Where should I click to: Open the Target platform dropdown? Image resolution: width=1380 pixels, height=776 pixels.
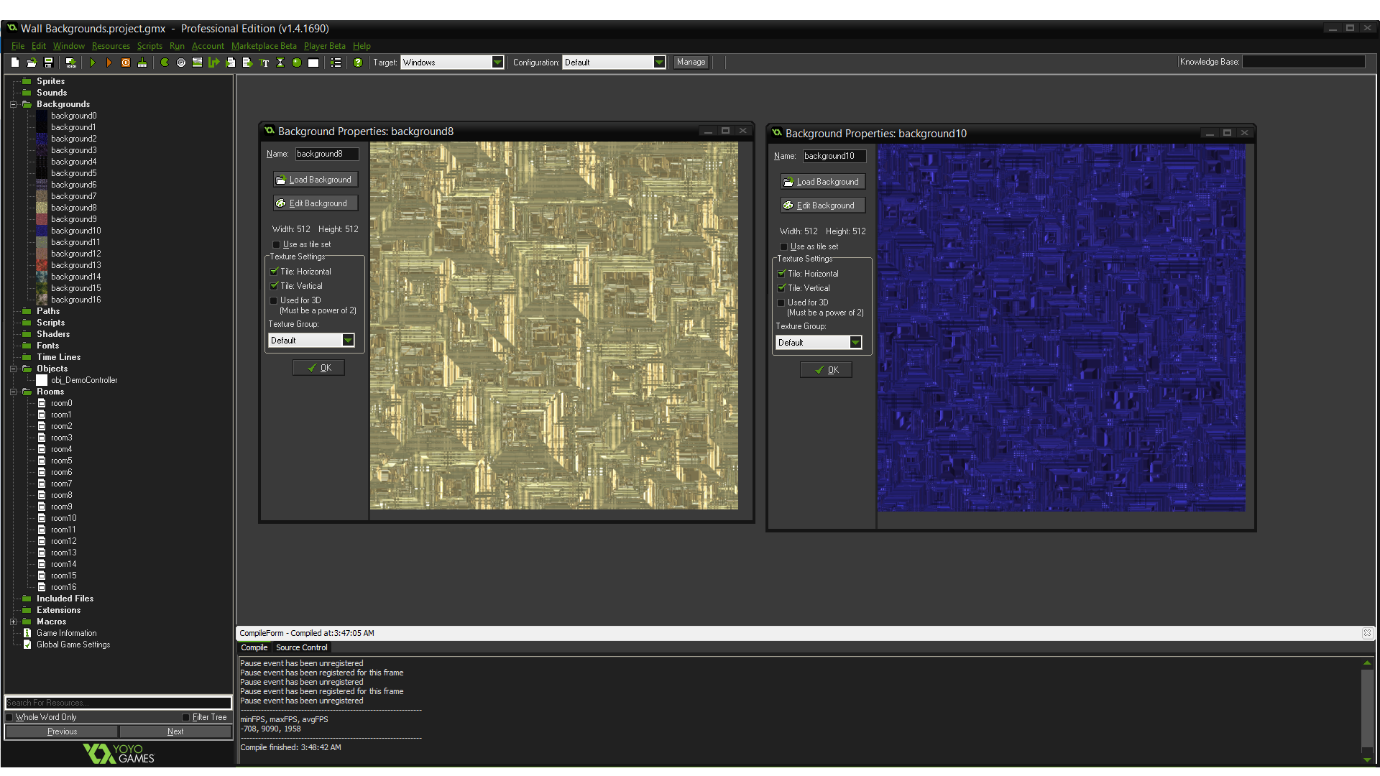point(499,62)
